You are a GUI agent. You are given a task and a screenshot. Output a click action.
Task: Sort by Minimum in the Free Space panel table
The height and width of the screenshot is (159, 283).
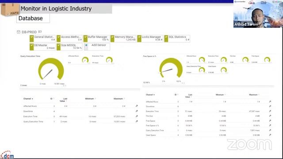pos(221,95)
